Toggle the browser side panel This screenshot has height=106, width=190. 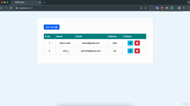179,8
